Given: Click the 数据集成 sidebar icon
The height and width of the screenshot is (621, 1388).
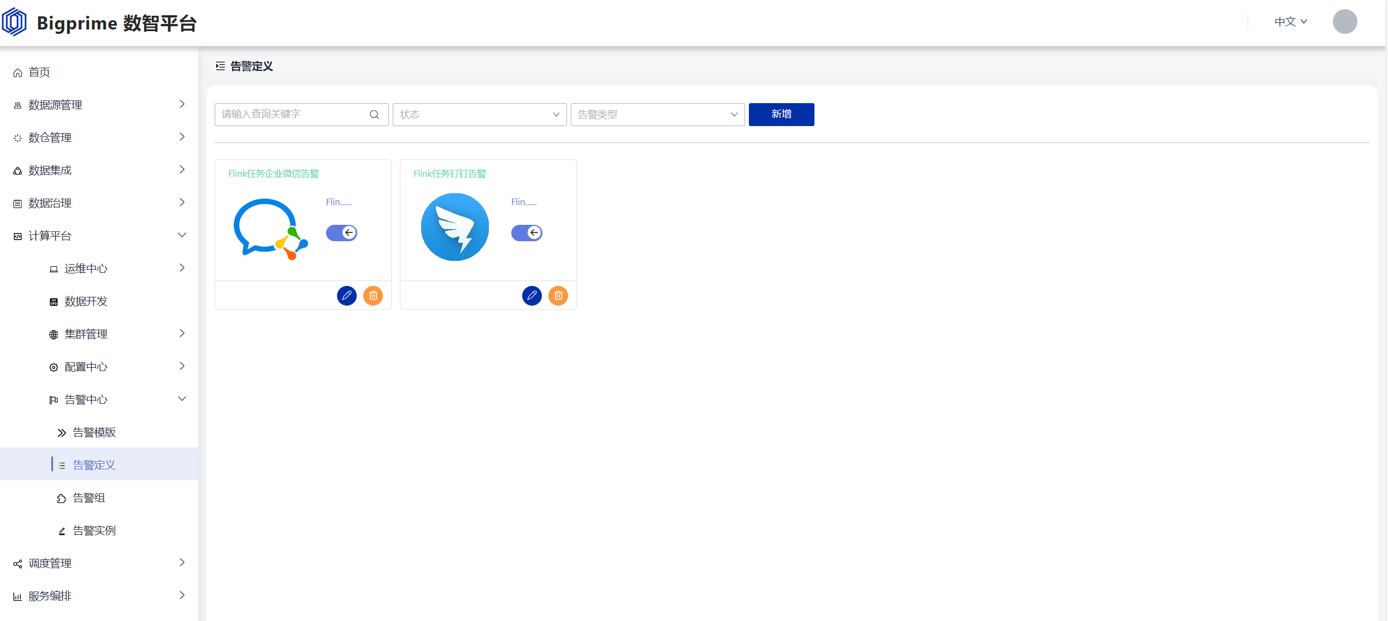Looking at the screenshot, I should click(17, 171).
